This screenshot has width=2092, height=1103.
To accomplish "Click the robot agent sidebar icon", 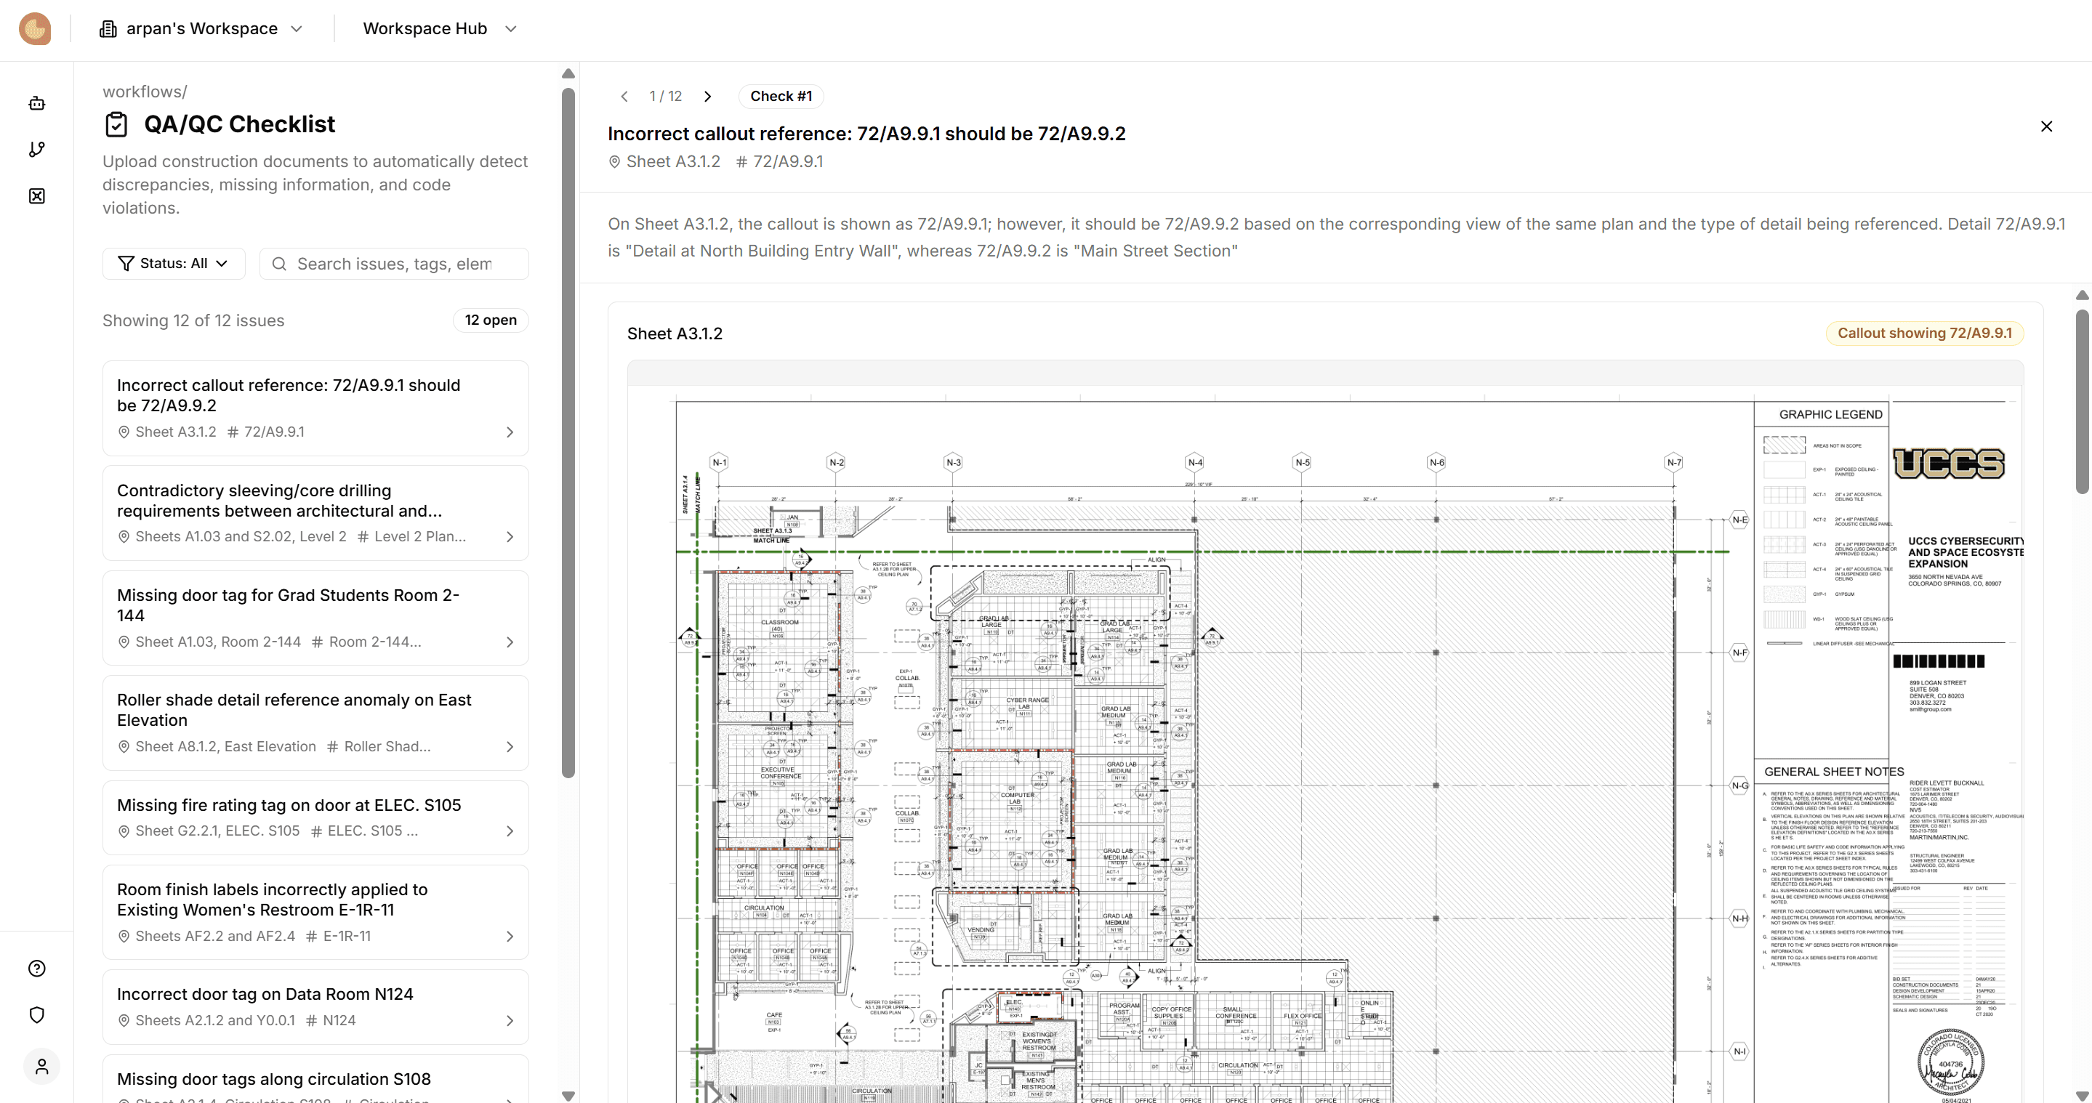I will (x=36, y=103).
